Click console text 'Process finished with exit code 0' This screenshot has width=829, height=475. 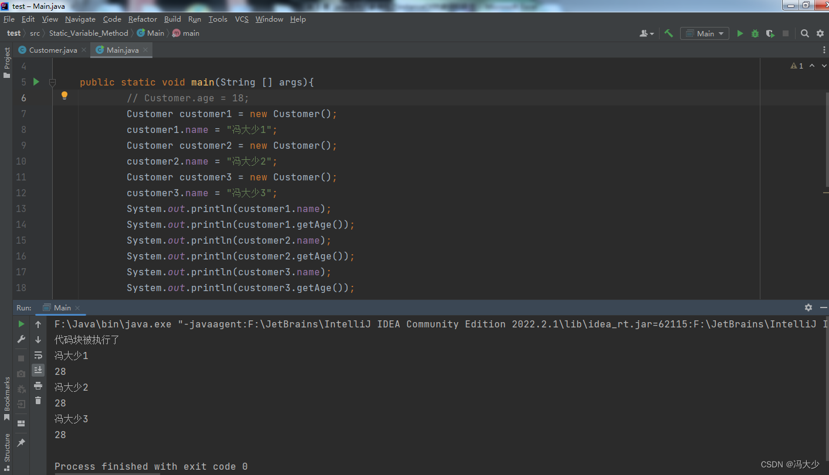point(151,466)
